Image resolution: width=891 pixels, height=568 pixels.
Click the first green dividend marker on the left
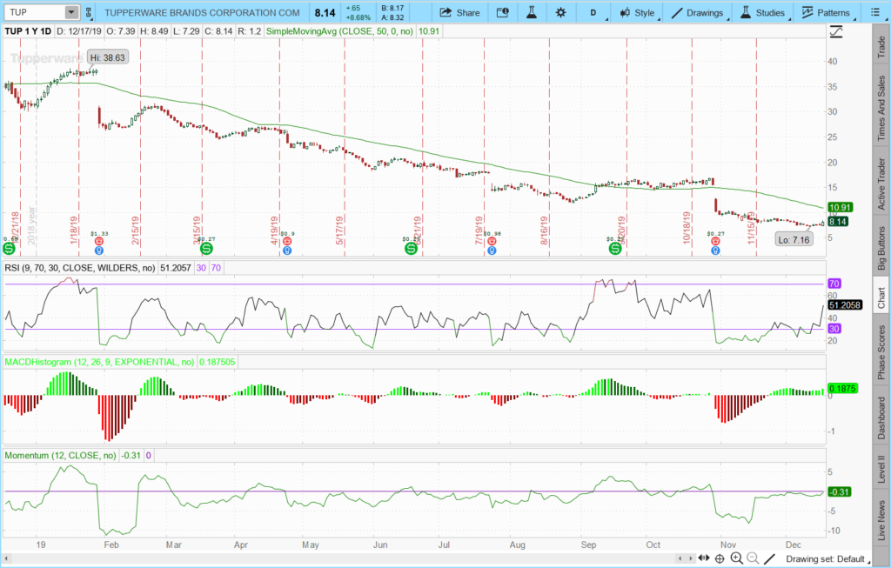click(x=10, y=248)
